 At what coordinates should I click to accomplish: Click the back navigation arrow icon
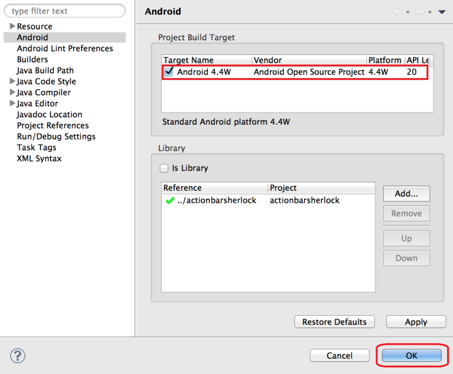point(398,12)
